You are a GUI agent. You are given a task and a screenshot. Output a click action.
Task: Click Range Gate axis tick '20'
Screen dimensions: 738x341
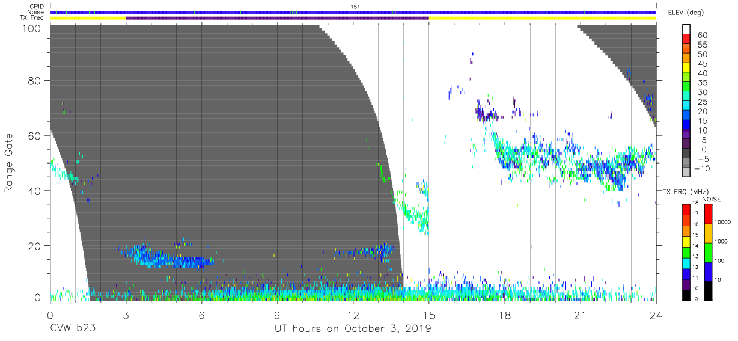click(x=35, y=246)
